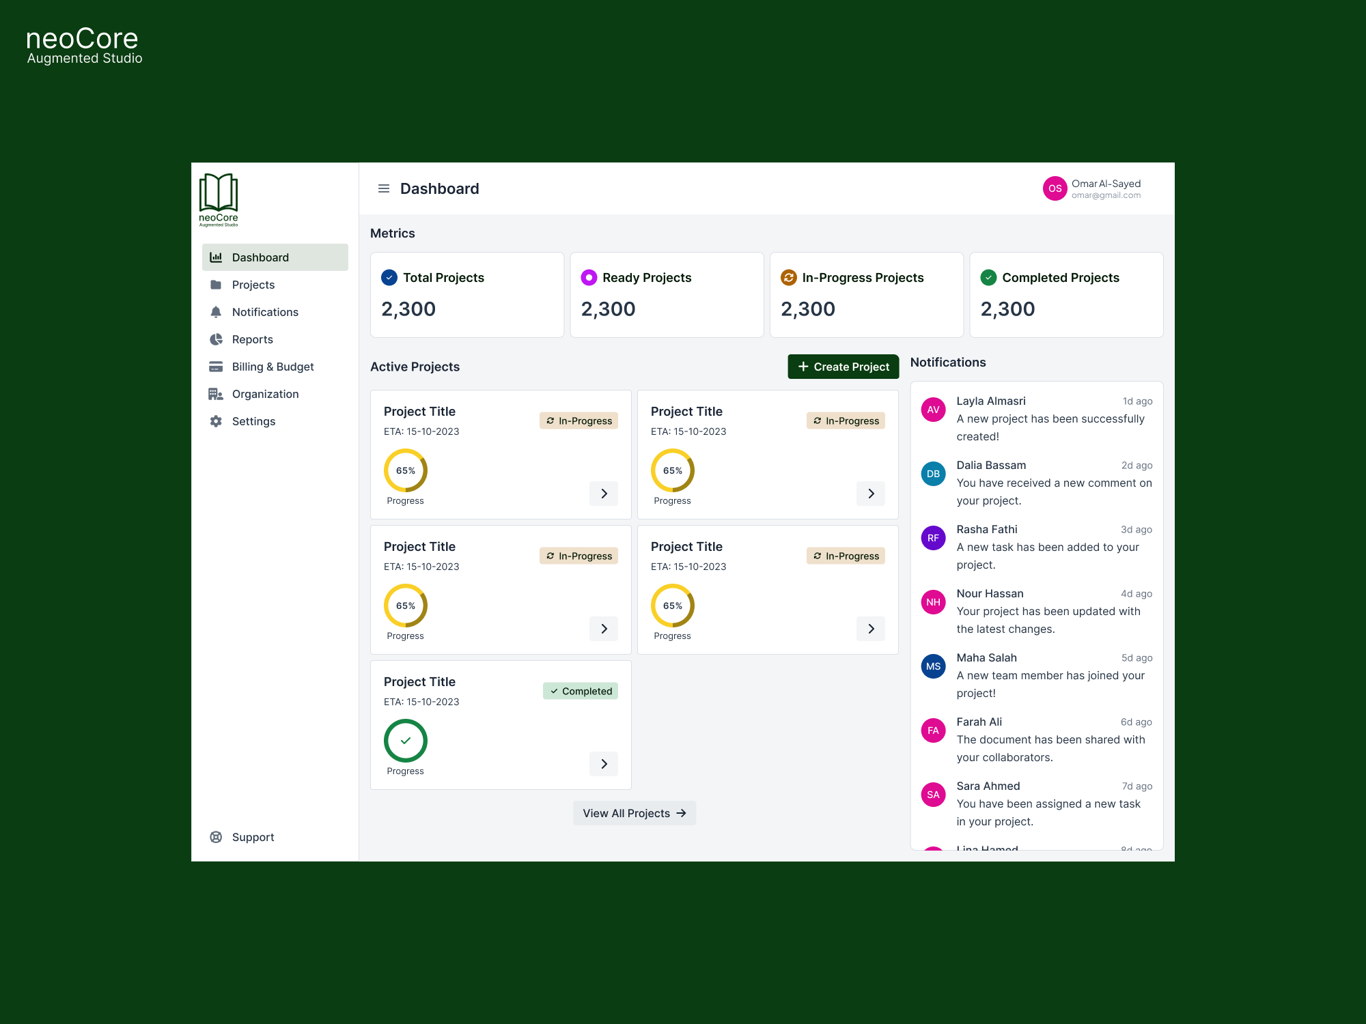Click the Projects folder icon in sidebar

216,285
